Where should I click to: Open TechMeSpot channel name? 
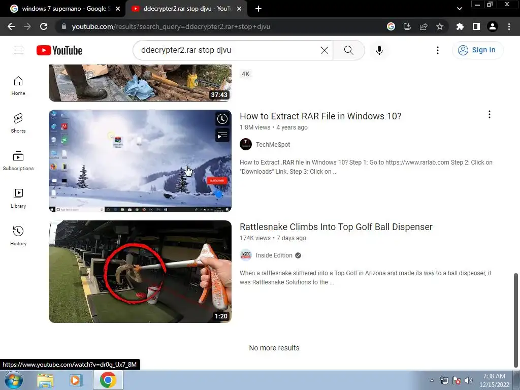(273, 145)
